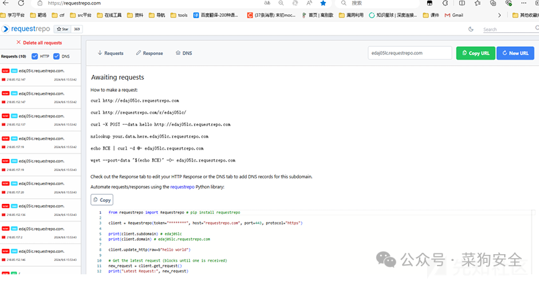Viewport: 539px width, 281px height.
Task: View site info via the lock icon
Action: pyautogui.click(x=40, y=3)
